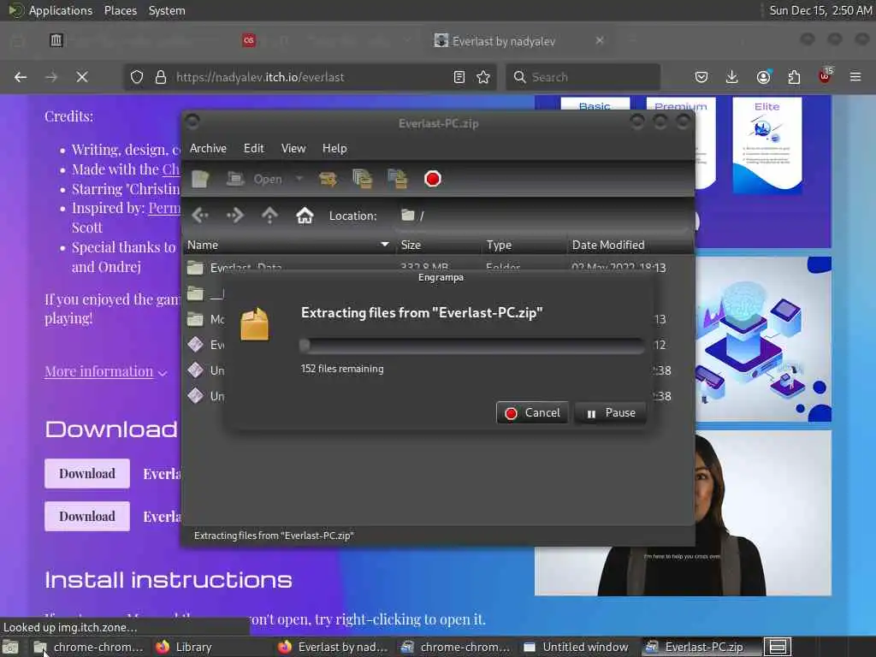876x657 pixels.
Task: Click the Elite pricing card thumbnail
Action: (767, 145)
